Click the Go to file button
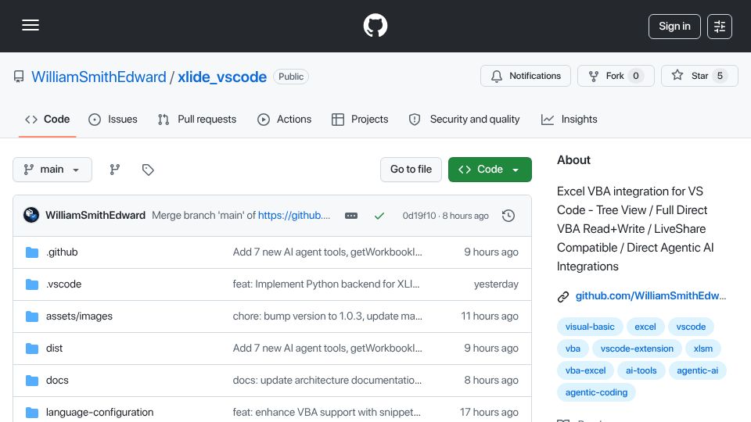The height and width of the screenshot is (422, 751). (x=411, y=170)
